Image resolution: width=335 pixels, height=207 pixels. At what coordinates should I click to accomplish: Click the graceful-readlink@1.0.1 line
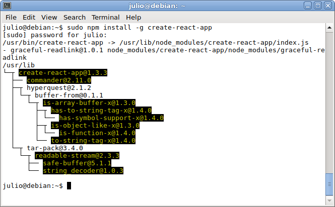(164, 50)
